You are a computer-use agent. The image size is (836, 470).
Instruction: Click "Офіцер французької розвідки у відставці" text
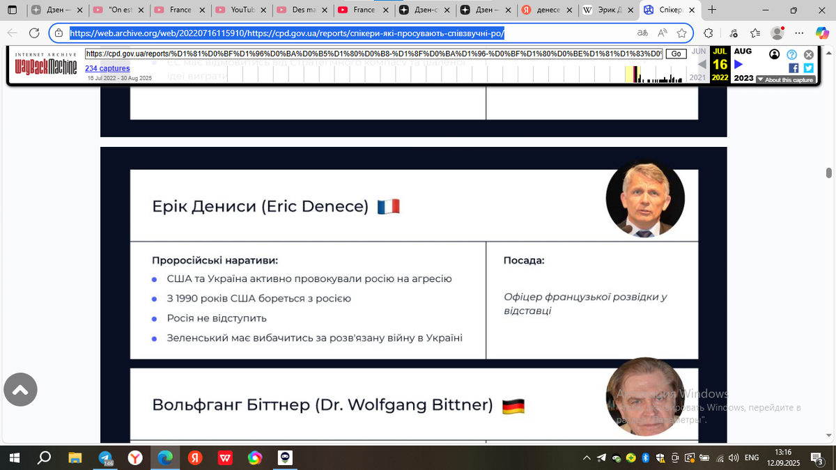click(585, 304)
